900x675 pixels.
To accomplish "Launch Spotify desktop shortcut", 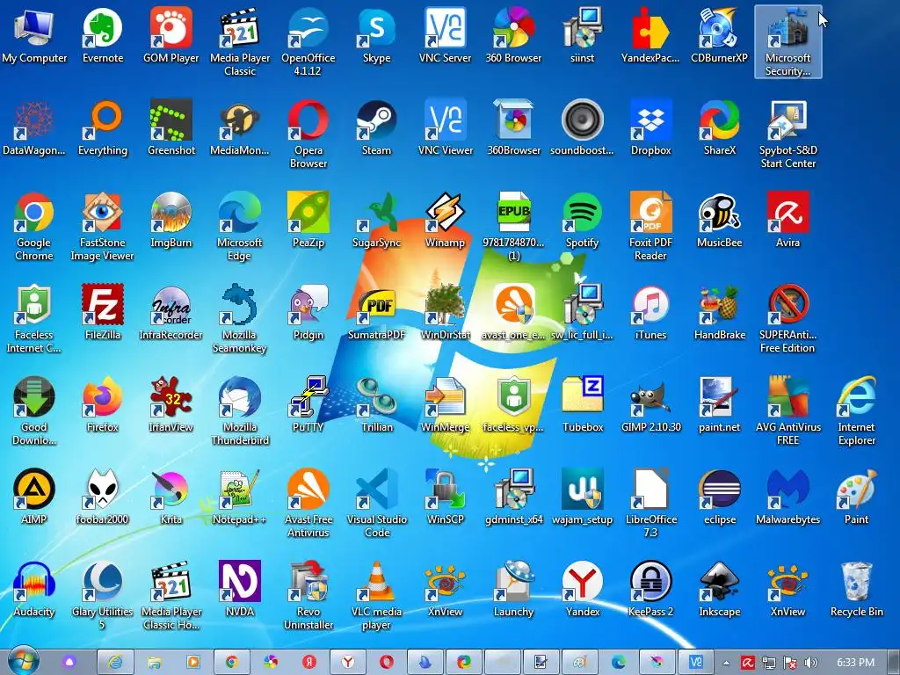I will pos(582,221).
